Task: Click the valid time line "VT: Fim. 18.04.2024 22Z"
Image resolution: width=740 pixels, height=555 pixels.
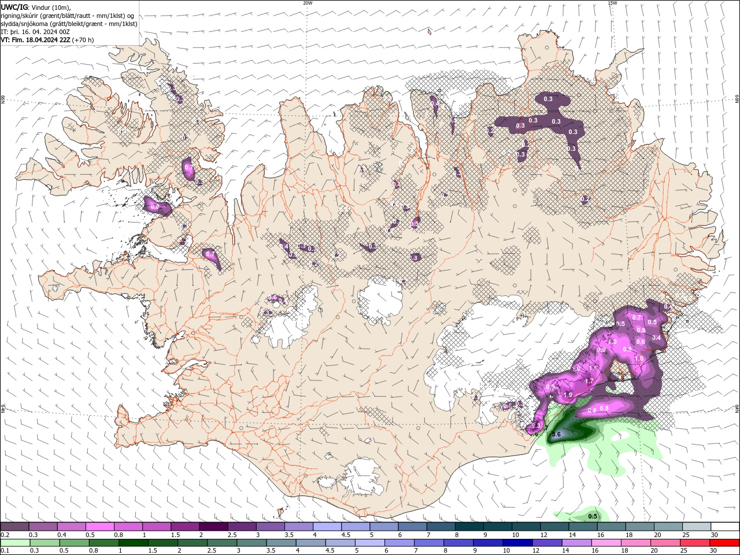Action: coord(36,40)
